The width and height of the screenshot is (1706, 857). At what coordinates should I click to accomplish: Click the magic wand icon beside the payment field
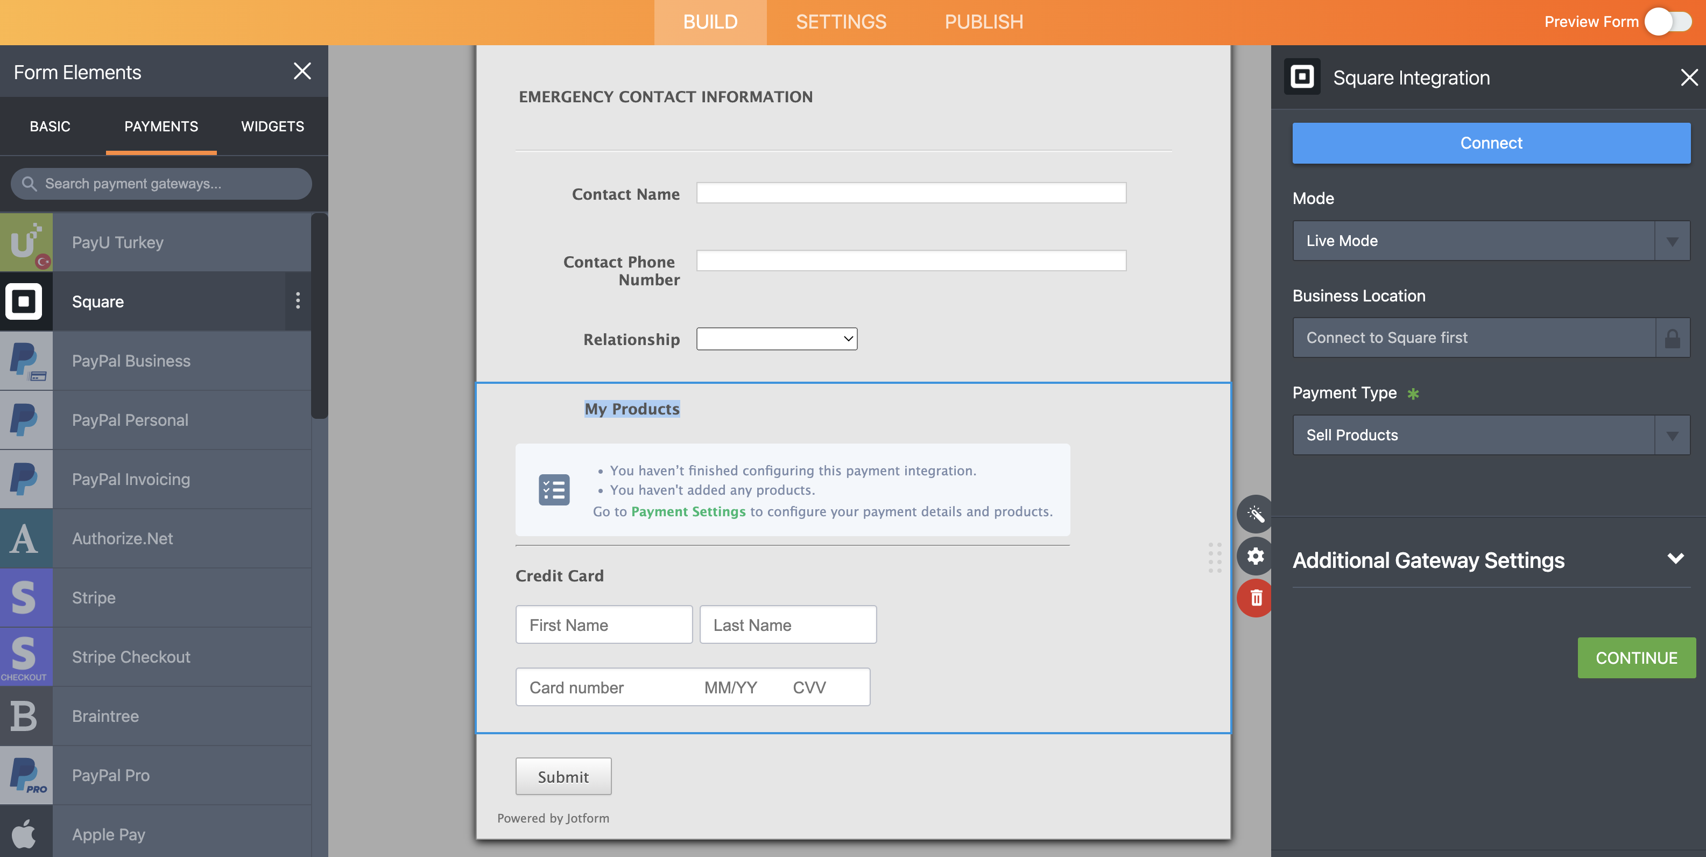(1255, 514)
